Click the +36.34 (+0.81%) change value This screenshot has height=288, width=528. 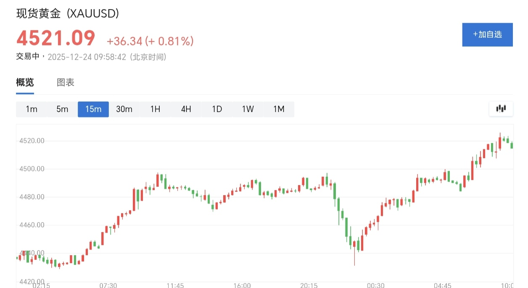click(x=150, y=41)
